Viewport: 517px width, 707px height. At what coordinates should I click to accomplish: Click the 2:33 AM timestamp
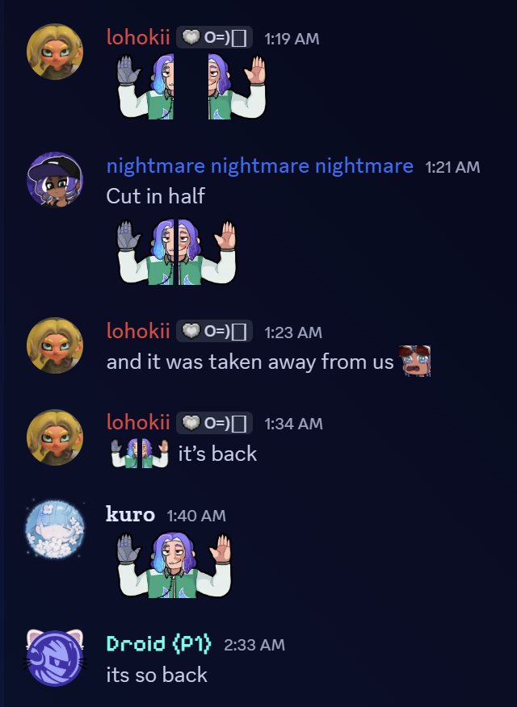254,645
